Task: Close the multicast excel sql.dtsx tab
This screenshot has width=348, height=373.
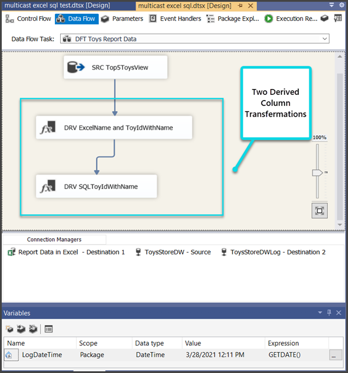Action: coord(250,6)
